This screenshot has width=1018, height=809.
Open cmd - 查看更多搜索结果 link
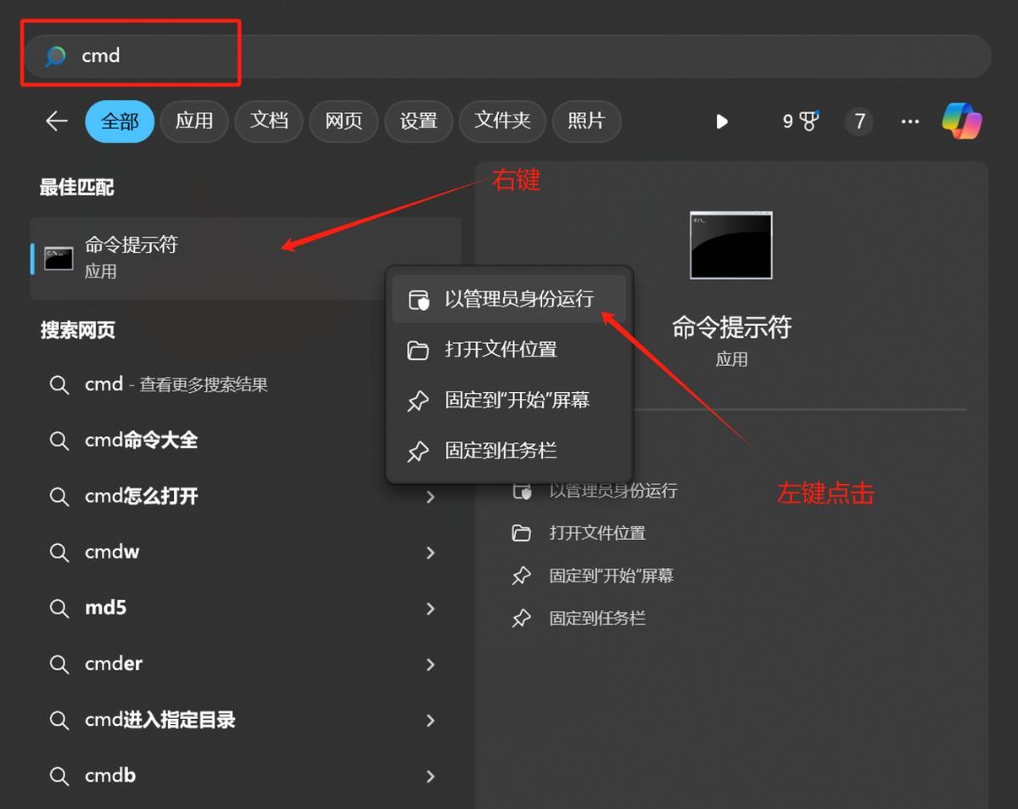point(176,384)
